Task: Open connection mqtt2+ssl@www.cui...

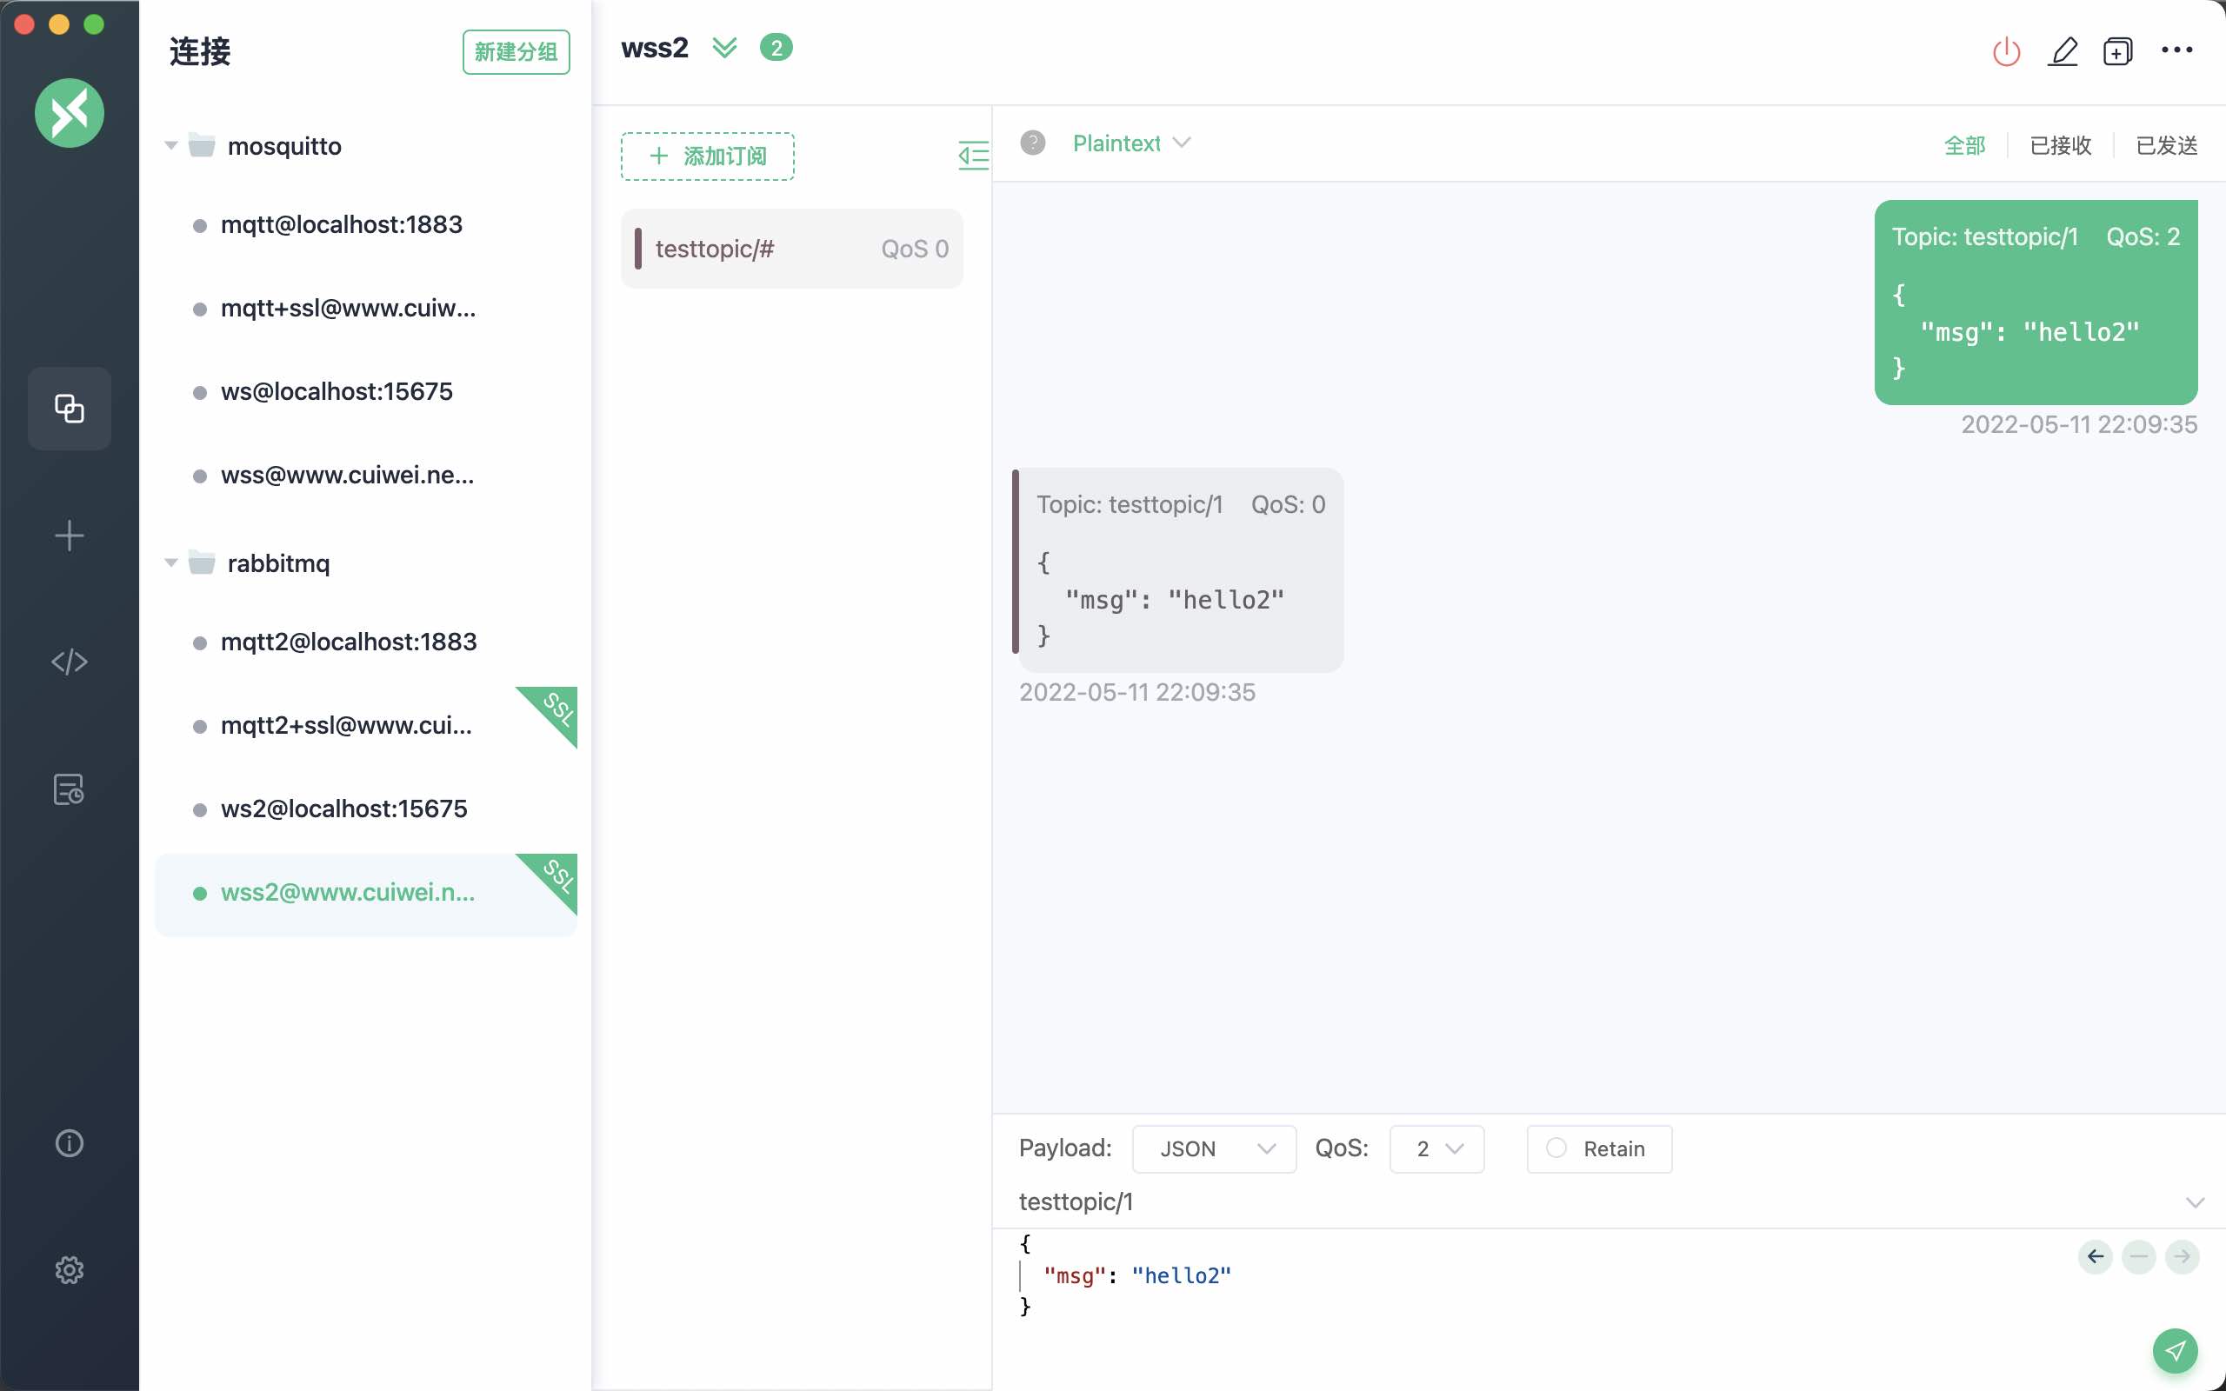Action: pos(366,725)
